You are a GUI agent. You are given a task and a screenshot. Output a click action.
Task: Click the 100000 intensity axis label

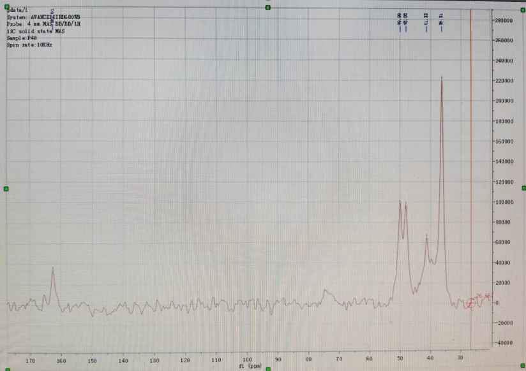(x=504, y=202)
